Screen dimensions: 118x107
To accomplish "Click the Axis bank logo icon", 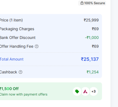I will (85, 91).
